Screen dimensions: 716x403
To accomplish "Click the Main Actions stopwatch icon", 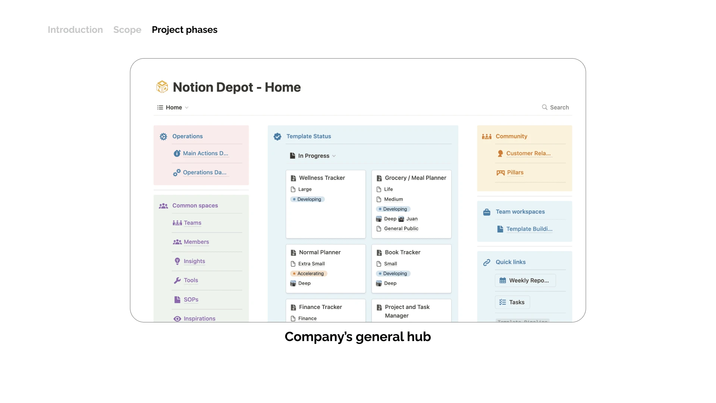I will click(x=177, y=153).
